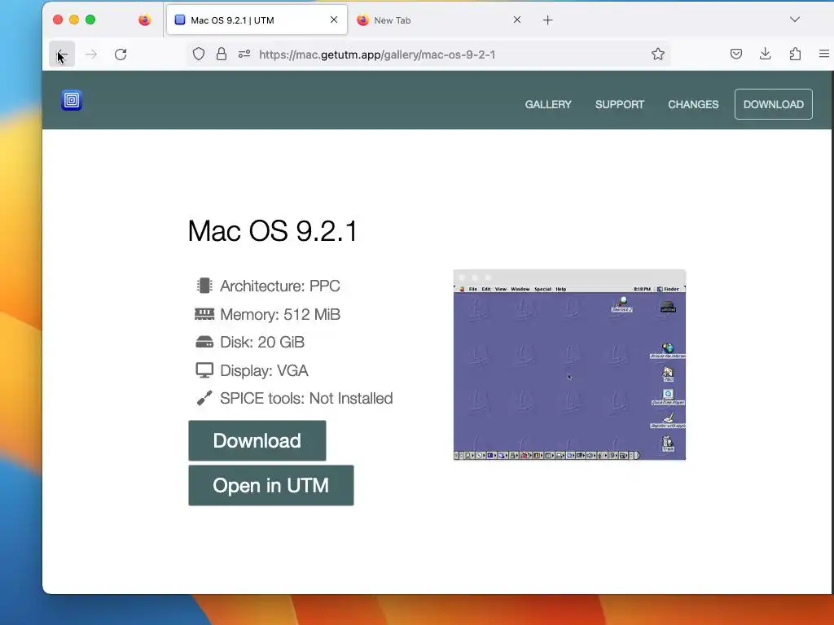Click the Disk: 20 GiB text
Viewport: 834px width, 625px height.
262,343
